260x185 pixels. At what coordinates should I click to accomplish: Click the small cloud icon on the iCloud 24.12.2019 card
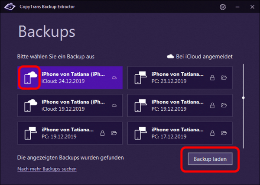pyautogui.click(x=114, y=78)
